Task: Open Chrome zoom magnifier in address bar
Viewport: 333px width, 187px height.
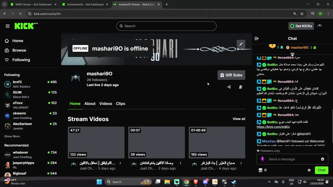Action: click(x=295, y=14)
